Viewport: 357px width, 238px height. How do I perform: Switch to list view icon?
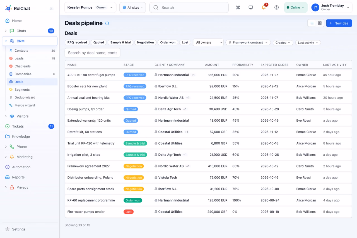[x=312, y=23]
